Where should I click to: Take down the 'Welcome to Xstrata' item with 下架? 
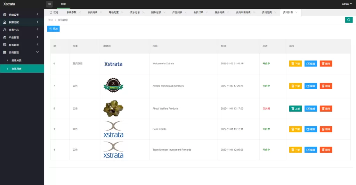pyautogui.click(x=296, y=64)
